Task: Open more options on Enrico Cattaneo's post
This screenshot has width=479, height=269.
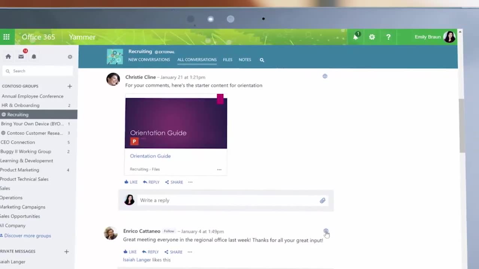Action: pyautogui.click(x=190, y=252)
